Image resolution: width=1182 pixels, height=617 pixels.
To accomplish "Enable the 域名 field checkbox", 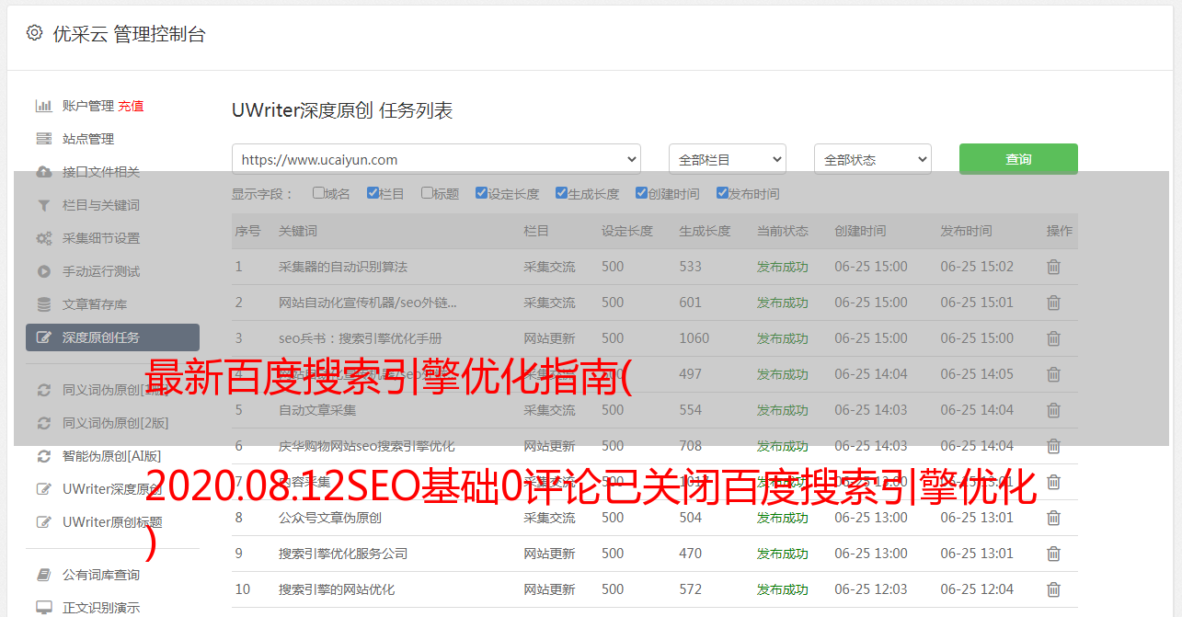I will [x=318, y=193].
